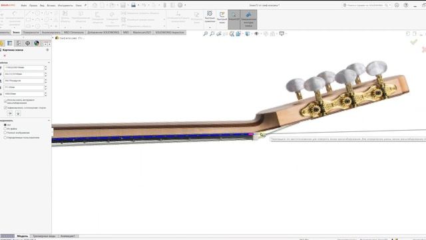The image size is (426, 240).
Task: Expand the Quick Snaps dropdown arrow
Action: click(x=210, y=27)
